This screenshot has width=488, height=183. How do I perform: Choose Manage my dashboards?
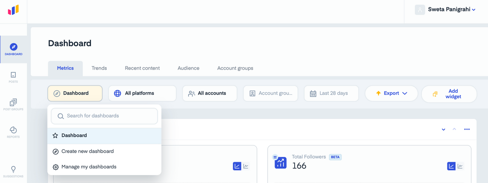[x=104, y=167]
